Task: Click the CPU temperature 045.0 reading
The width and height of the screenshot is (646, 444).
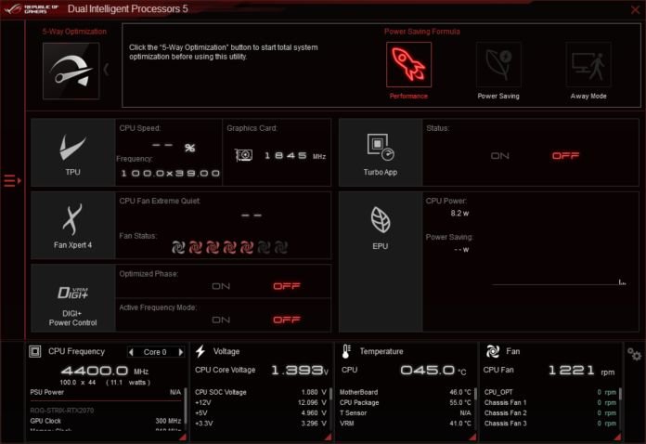Action: point(433,371)
